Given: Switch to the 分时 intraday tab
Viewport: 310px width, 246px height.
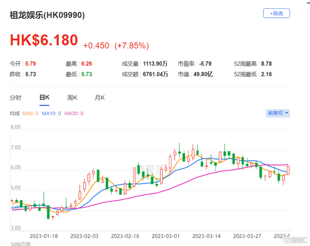Looking at the screenshot, I should coord(15,98).
